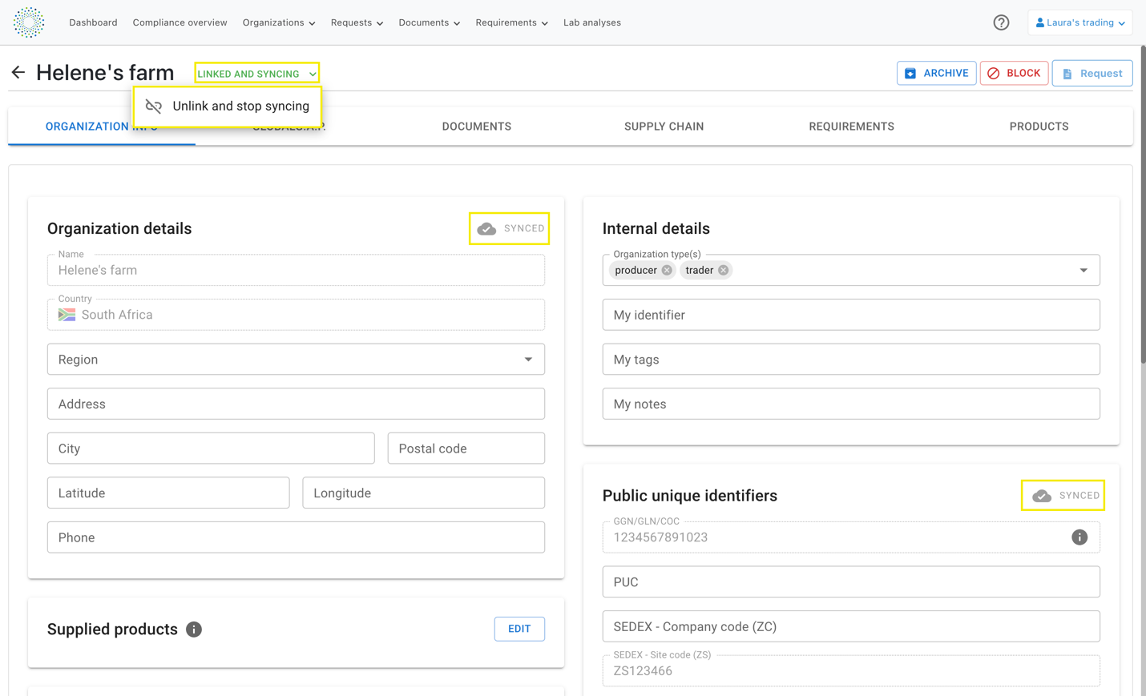The width and height of the screenshot is (1146, 696).
Task: Click info icon in GGN/GLN/COC field
Action: 1079,537
